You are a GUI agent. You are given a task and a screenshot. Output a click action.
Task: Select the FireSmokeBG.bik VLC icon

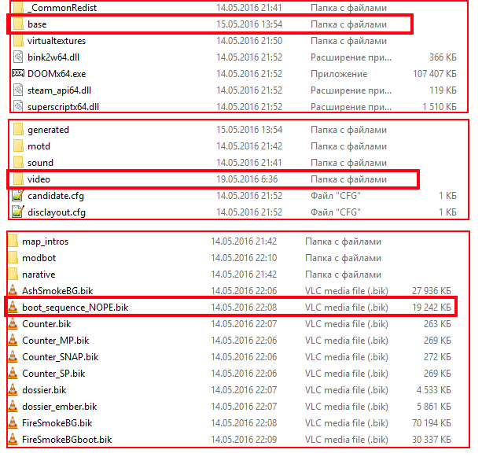point(13,422)
